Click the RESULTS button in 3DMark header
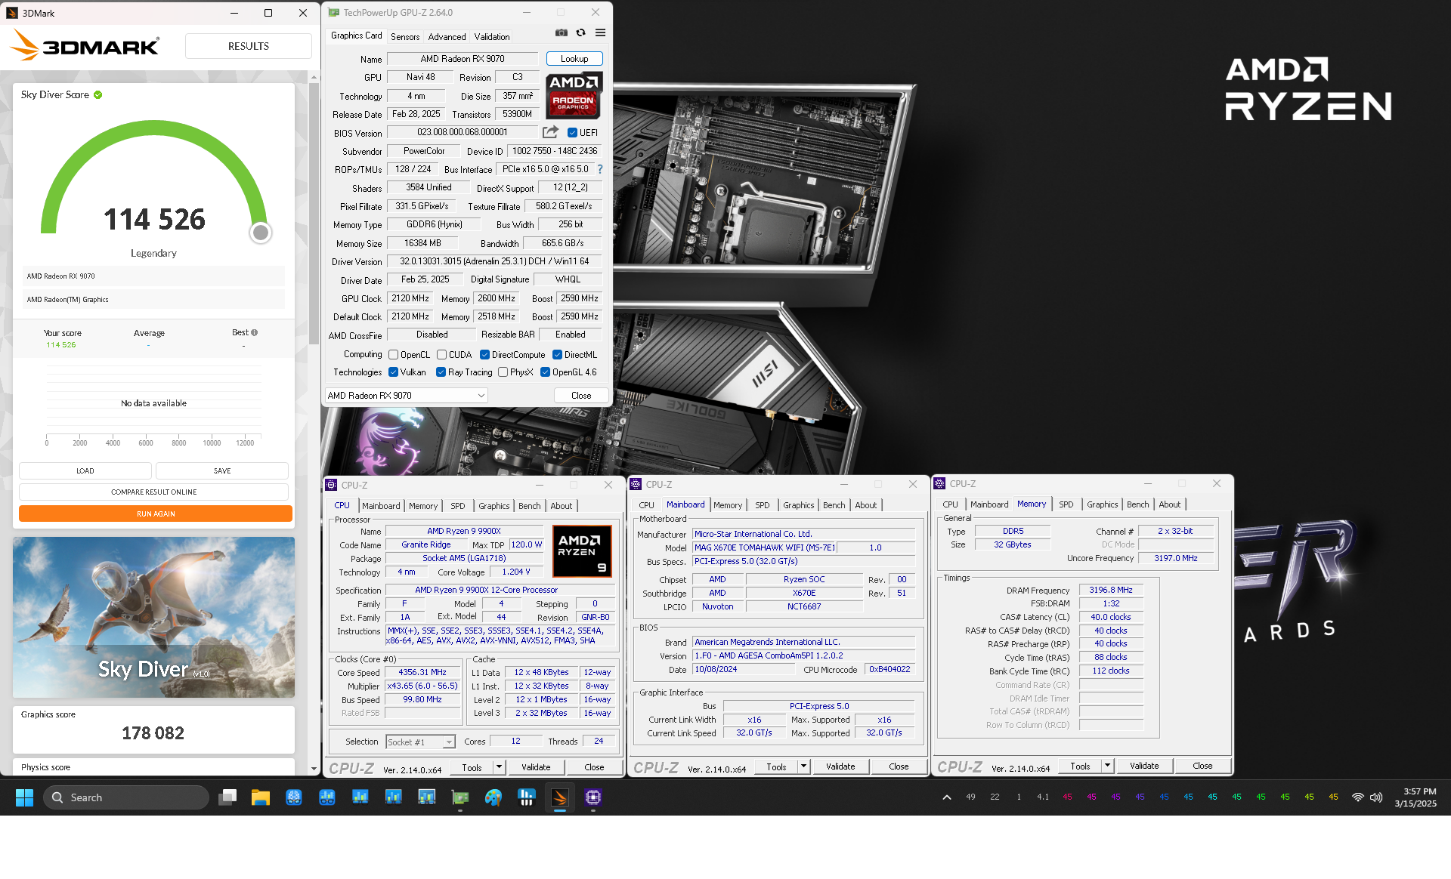Viewport: 1451px width, 879px height. pyautogui.click(x=249, y=46)
